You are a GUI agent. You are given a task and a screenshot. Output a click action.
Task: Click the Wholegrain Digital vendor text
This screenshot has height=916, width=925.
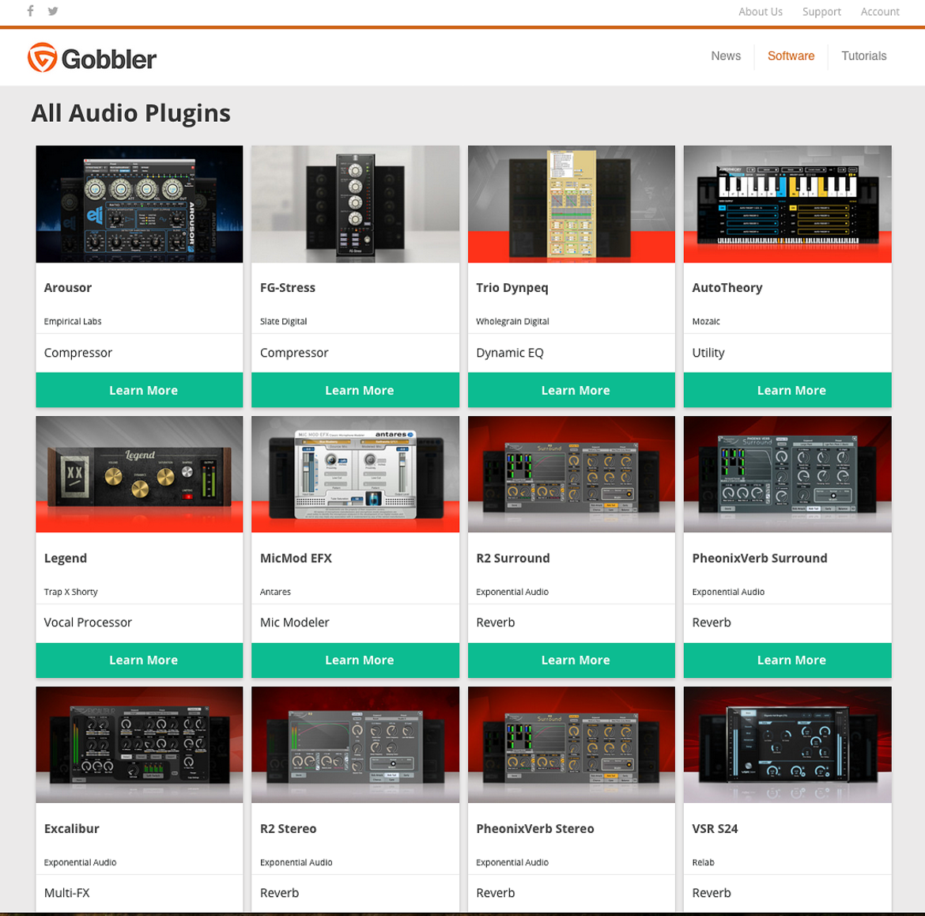[x=512, y=321]
